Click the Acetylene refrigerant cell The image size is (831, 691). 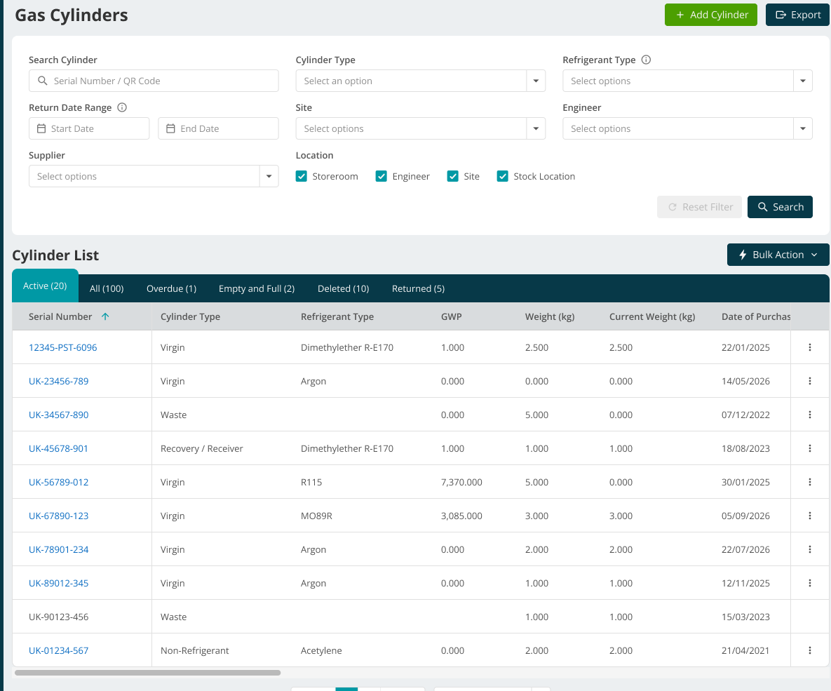pos(321,650)
